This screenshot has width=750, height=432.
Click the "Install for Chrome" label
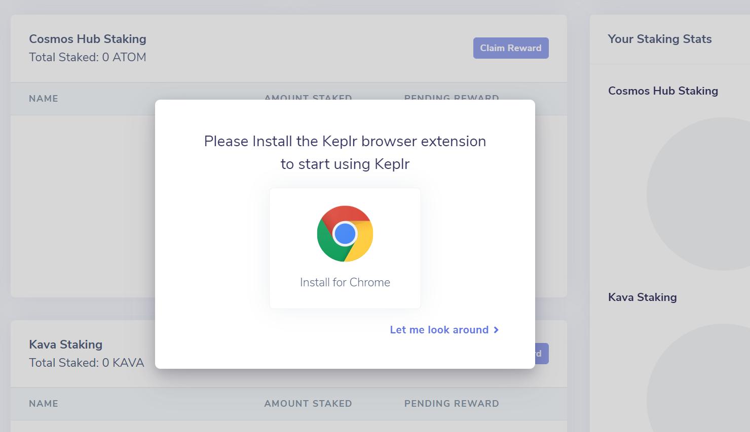pos(345,282)
